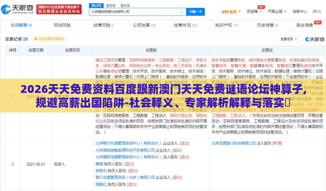Expand the 天眼企服 menu
The width and height of the screenshot is (326, 191).
point(277,11)
